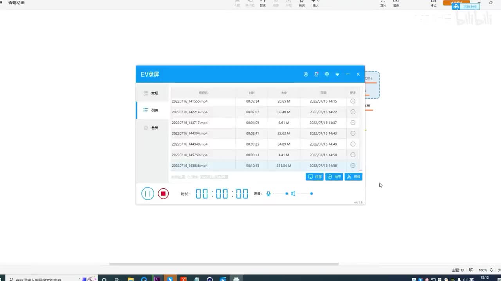501x281 pixels.
Task: Click the map icon in the status bar
Action: pyautogui.click(x=471, y=270)
